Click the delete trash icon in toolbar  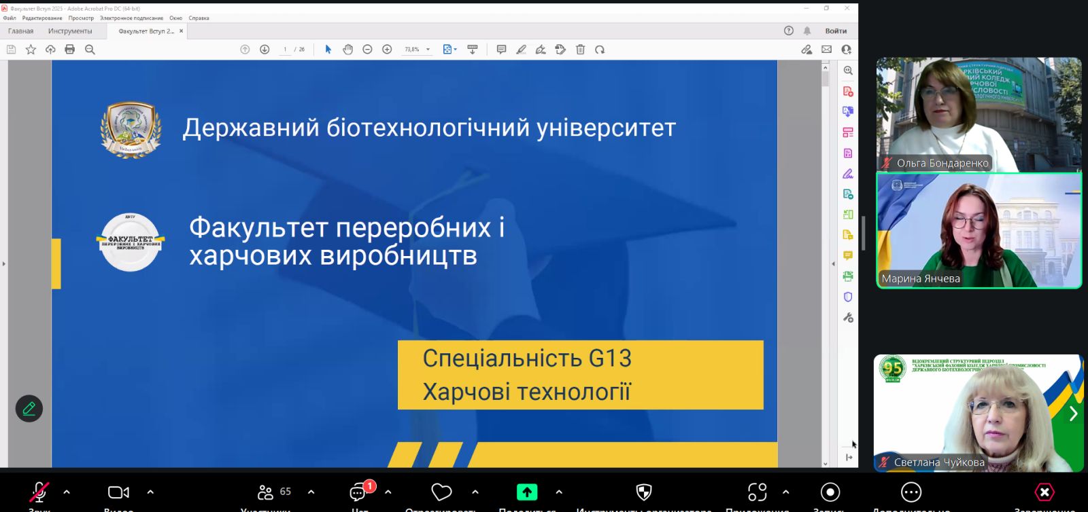[x=580, y=50]
